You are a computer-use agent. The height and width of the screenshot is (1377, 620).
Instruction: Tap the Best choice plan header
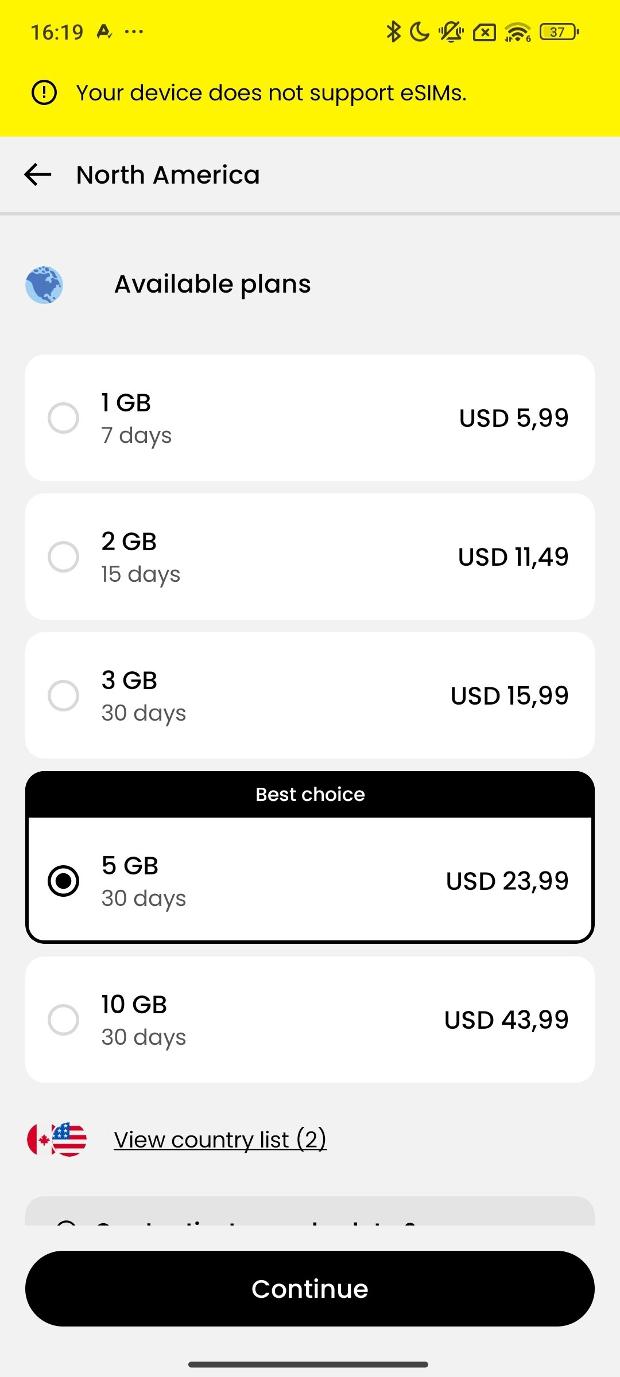[310, 794]
